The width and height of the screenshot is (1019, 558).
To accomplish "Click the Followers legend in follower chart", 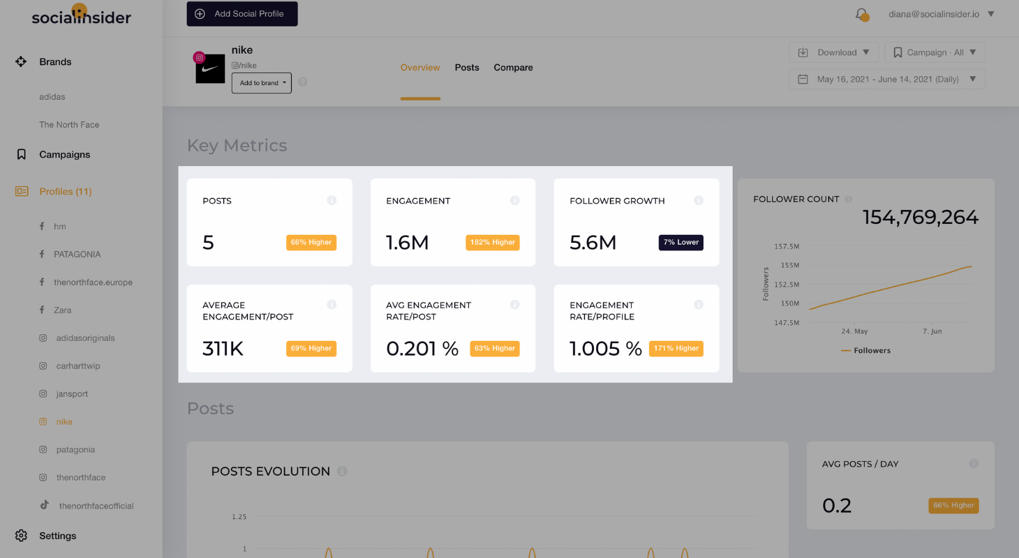I will coord(866,350).
